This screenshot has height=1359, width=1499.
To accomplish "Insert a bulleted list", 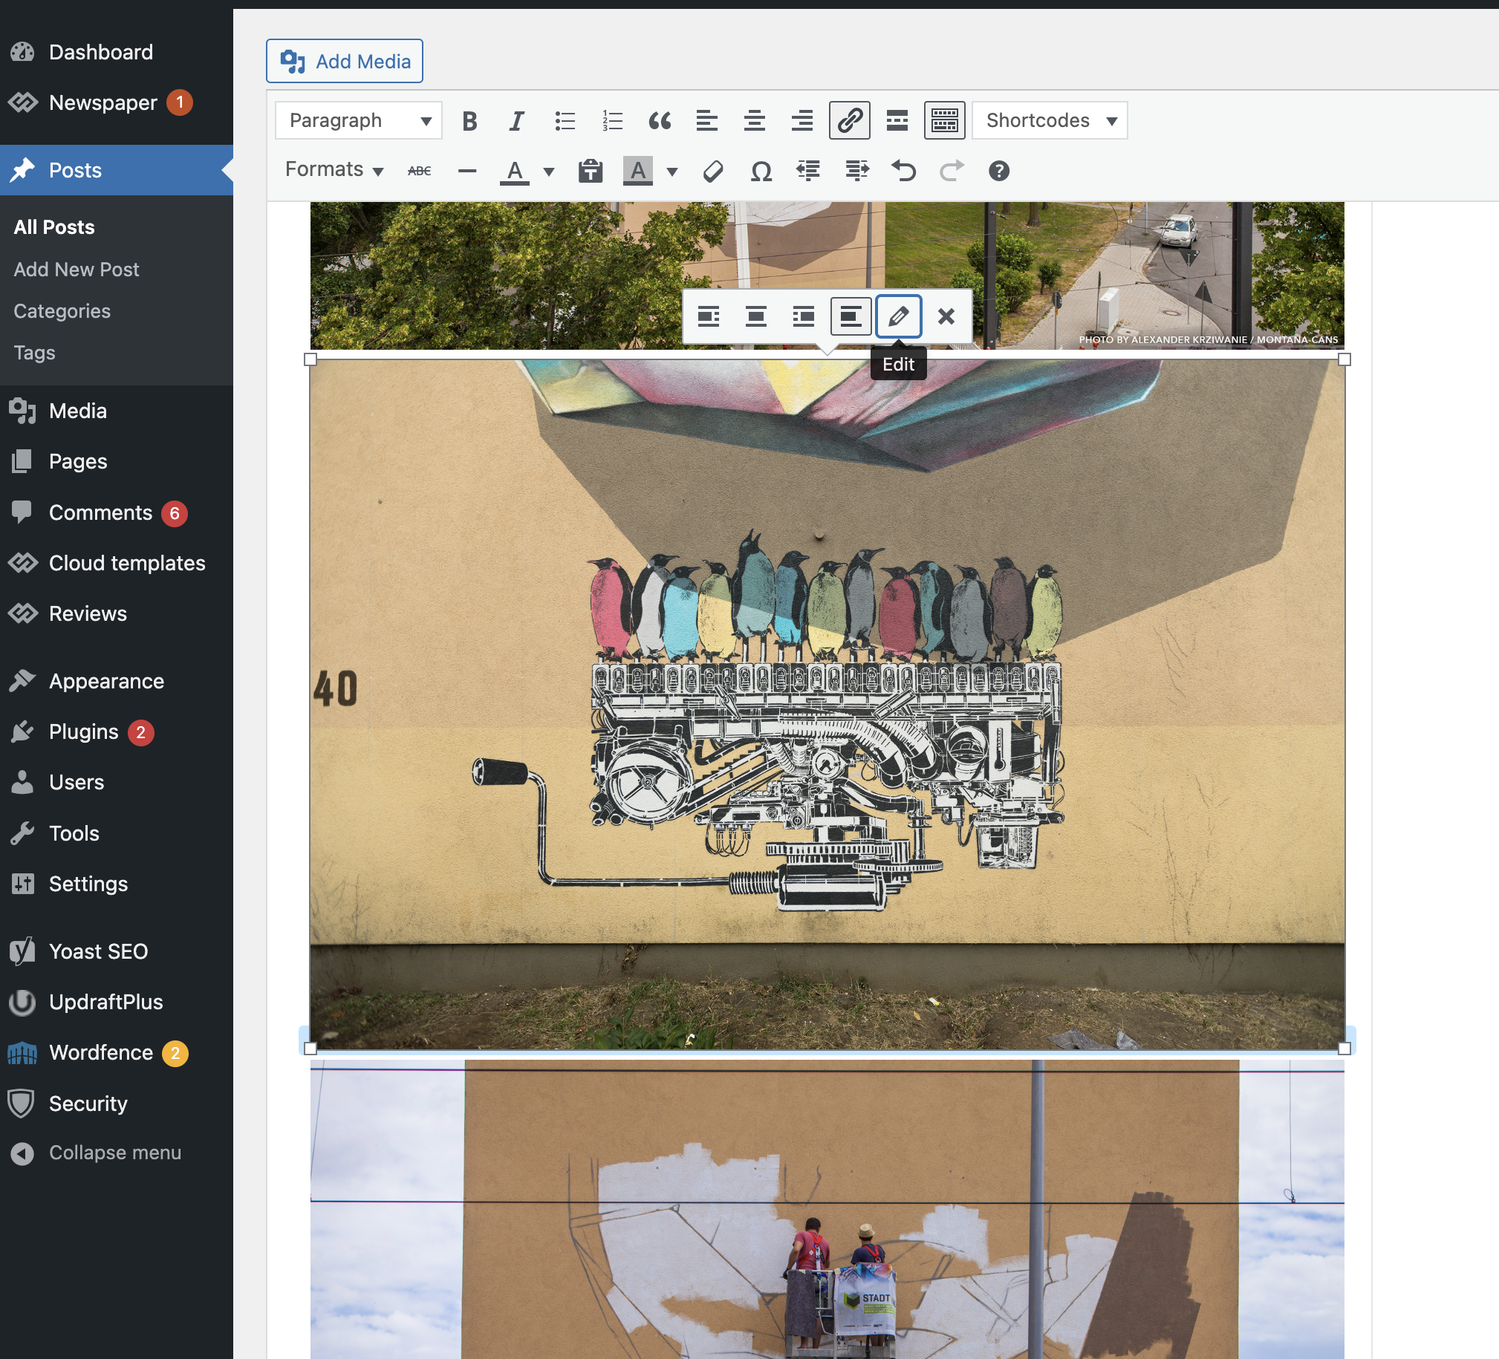I will (565, 120).
